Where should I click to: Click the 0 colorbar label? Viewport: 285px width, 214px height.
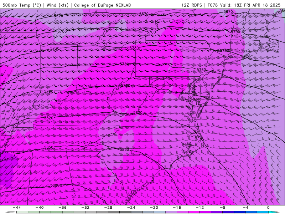[x=268, y=208]
